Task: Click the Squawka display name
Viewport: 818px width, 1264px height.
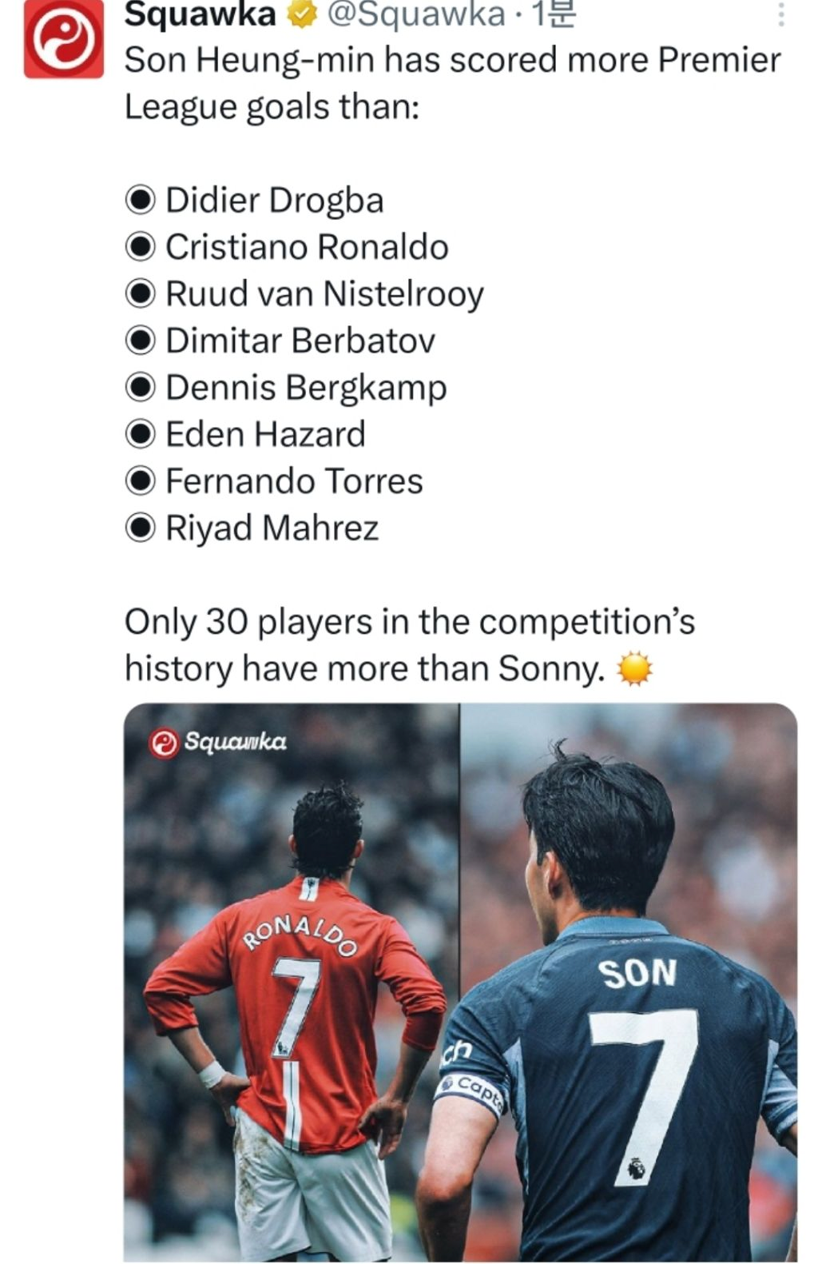Action: (x=201, y=14)
